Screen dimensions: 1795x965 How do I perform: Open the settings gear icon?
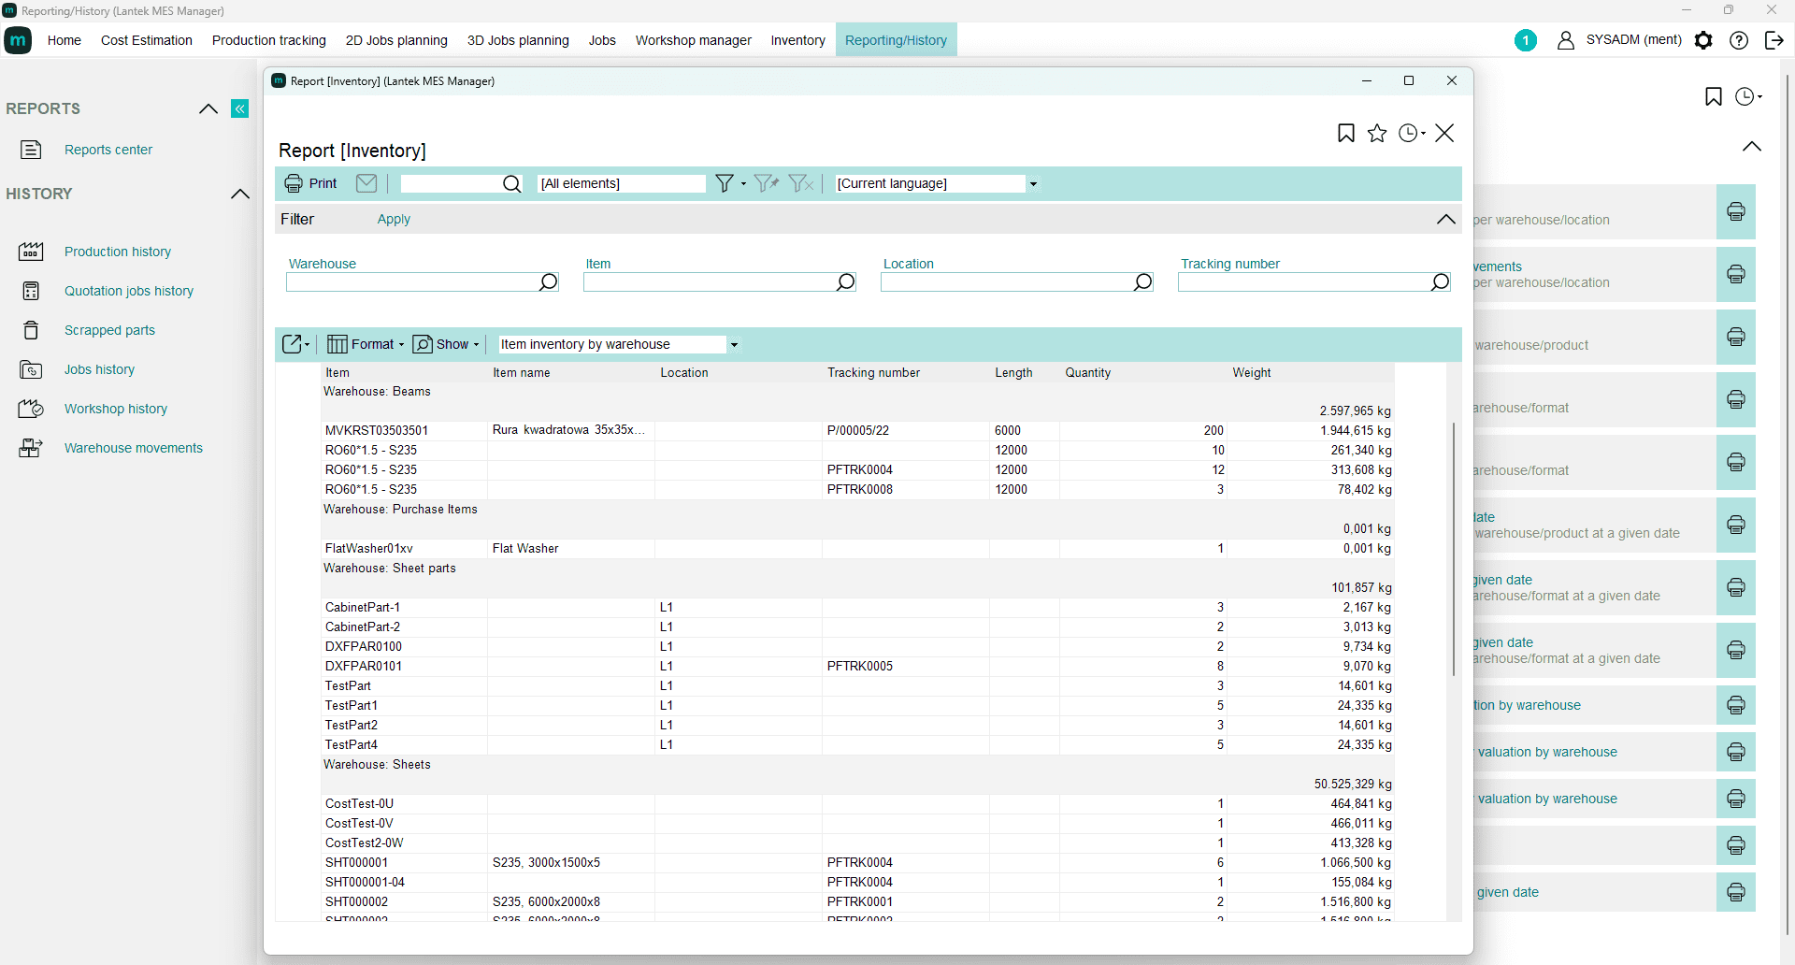(1703, 40)
